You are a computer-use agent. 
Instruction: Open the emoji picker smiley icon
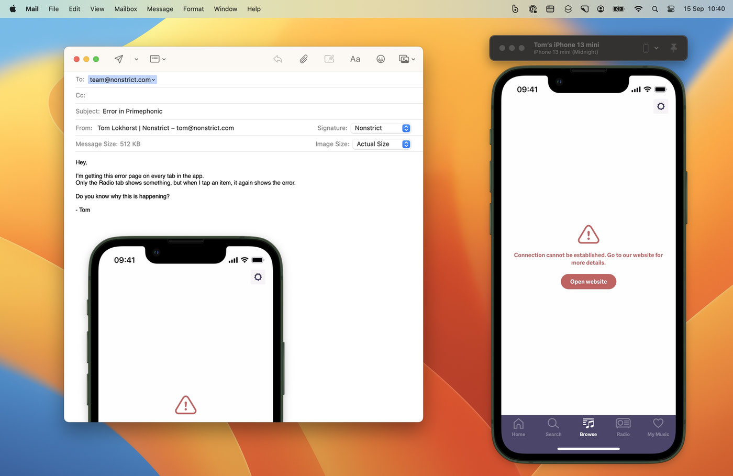(381, 59)
